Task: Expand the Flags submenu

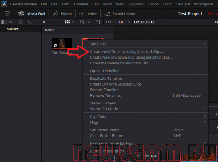Action: (146, 122)
